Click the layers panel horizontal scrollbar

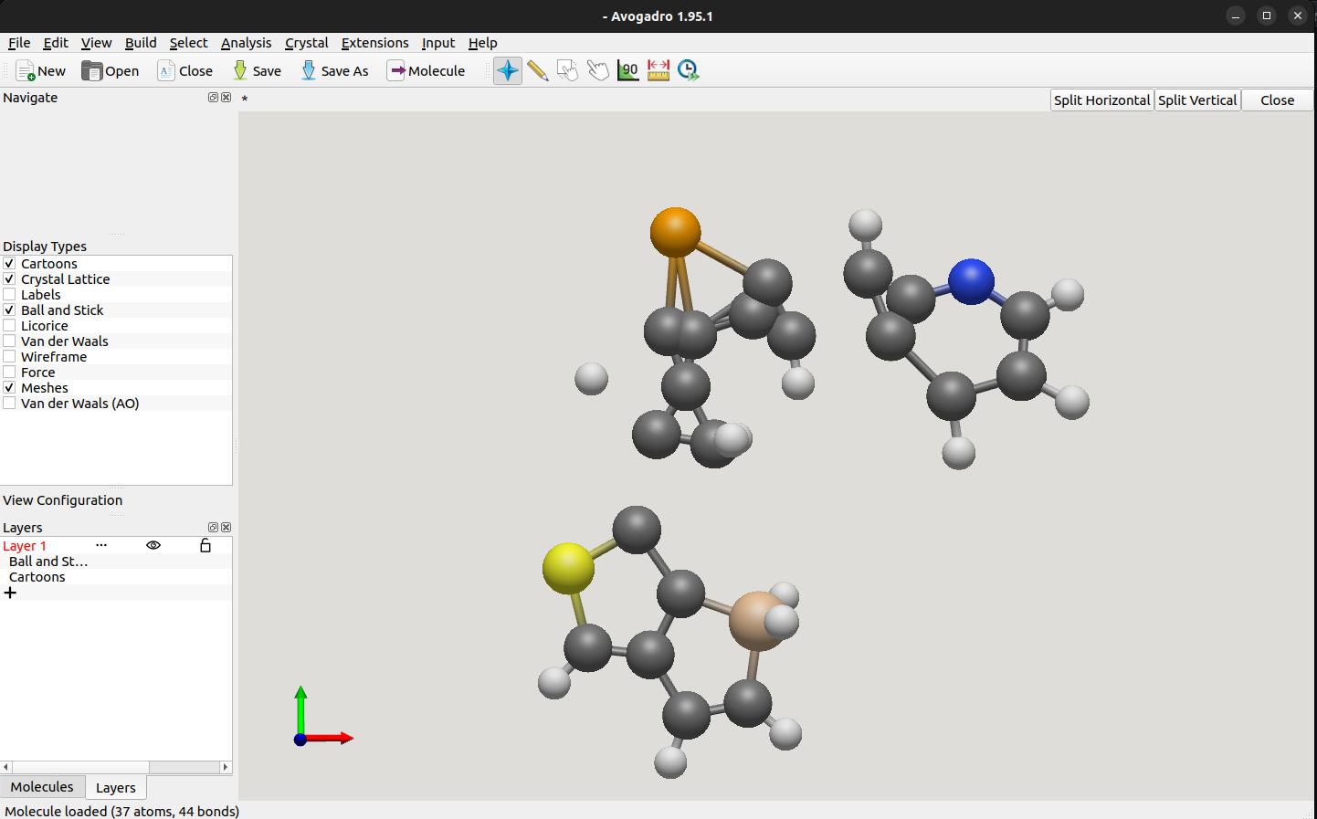tap(116, 767)
